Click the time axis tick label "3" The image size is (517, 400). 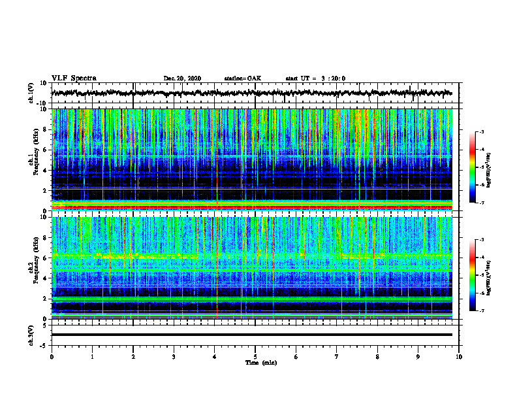[x=174, y=357]
